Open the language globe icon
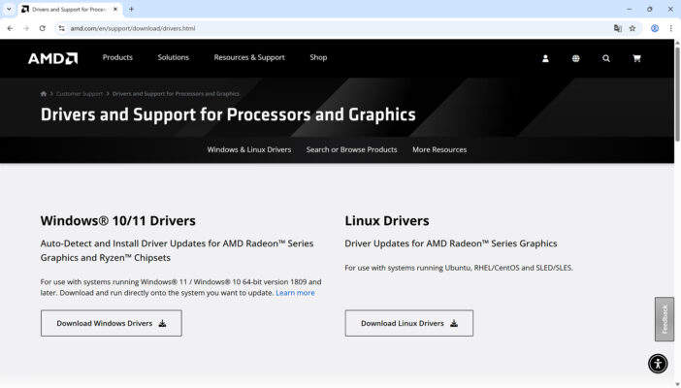Image resolution: width=681 pixels, height=388 pixels. (x=575, y=58)
